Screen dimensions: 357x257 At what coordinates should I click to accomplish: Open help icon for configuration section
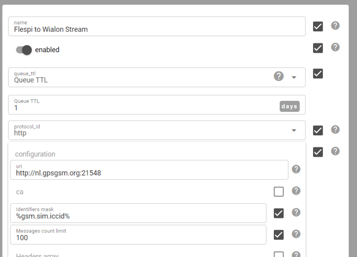pyautogui.click(x=335, y=151)
